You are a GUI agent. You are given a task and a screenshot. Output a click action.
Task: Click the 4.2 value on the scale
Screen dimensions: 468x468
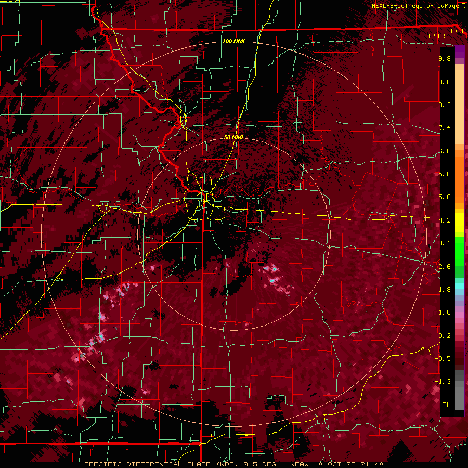point(445,220)
